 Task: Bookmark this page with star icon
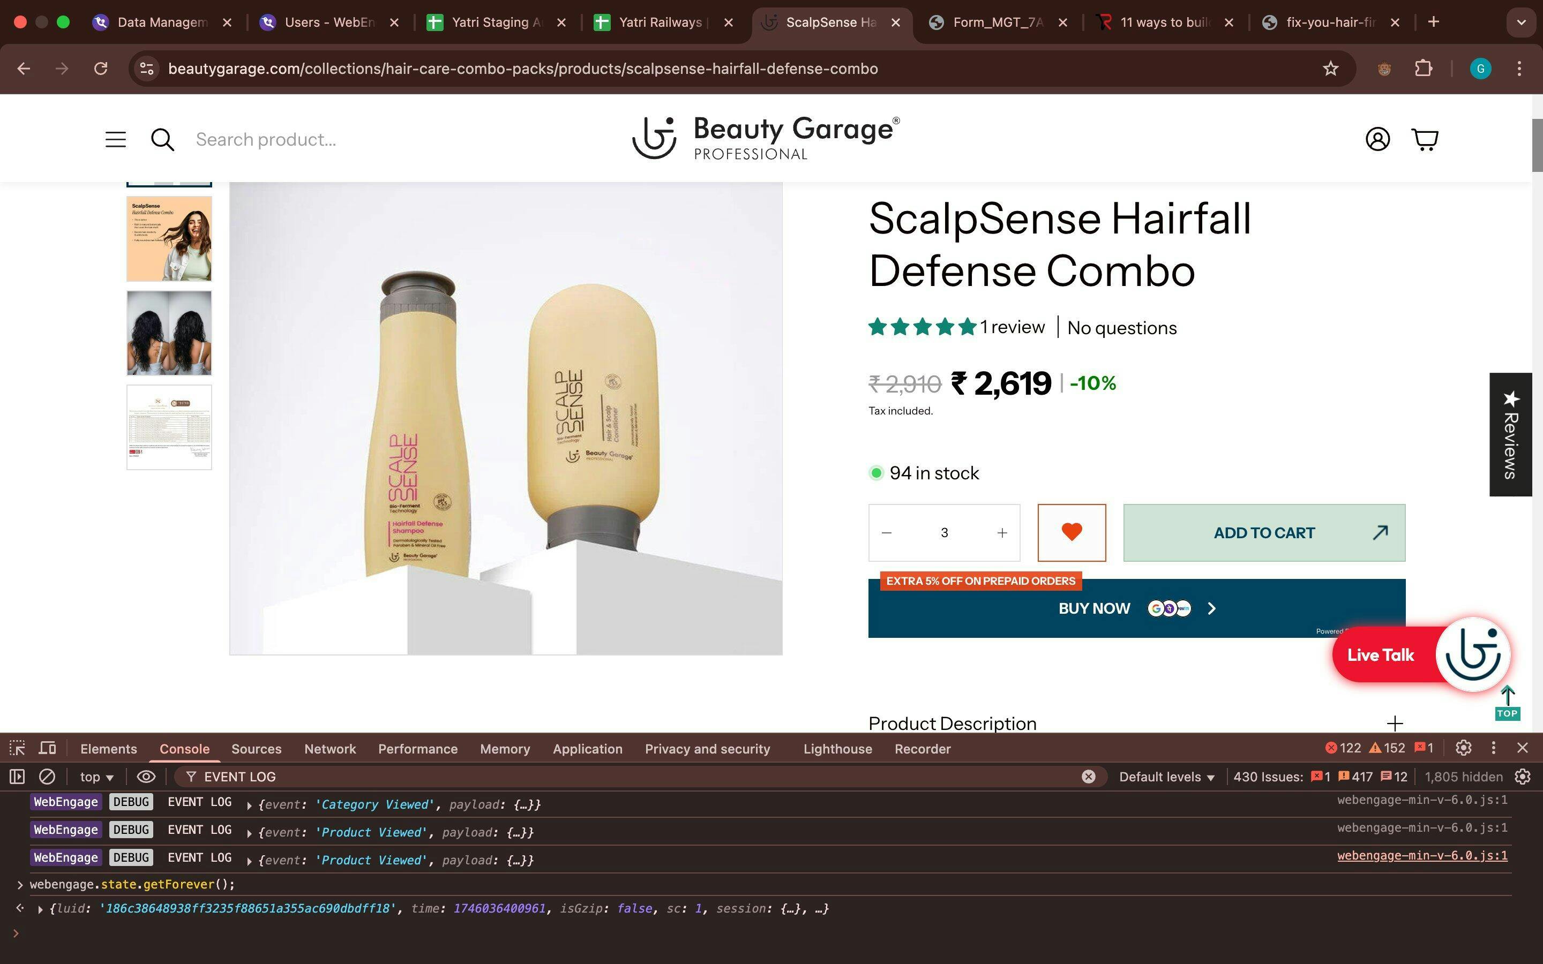(x=1330, y=68)
